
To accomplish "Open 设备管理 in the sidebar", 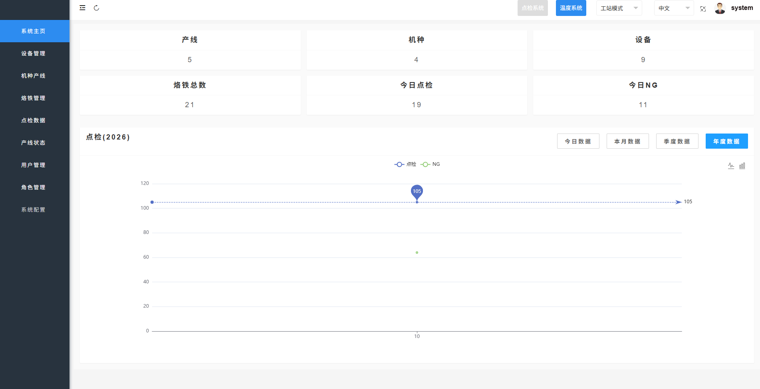I will 35,53.
